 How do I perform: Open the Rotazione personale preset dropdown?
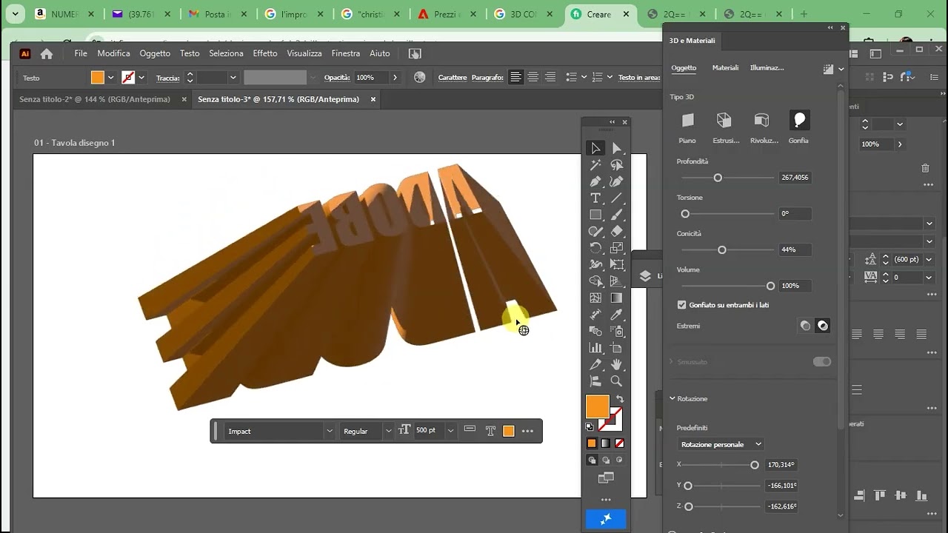tap(721, 444)
